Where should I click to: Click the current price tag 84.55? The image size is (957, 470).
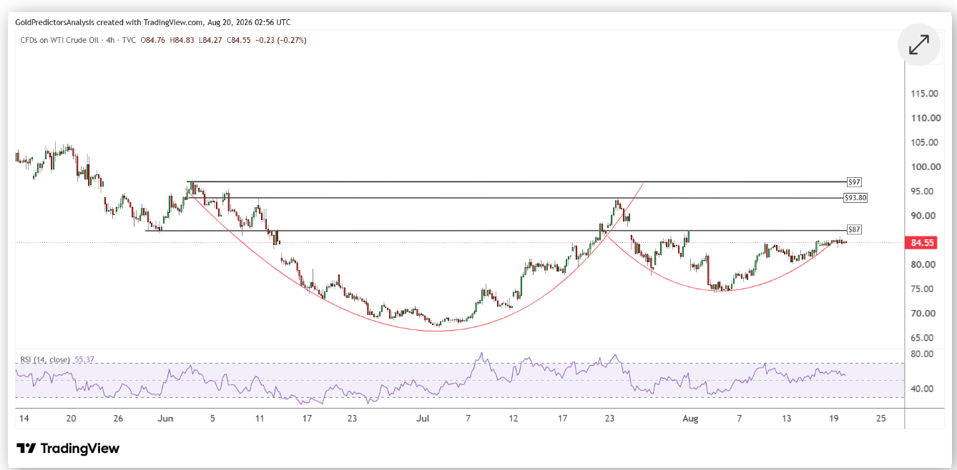(923, 243)
